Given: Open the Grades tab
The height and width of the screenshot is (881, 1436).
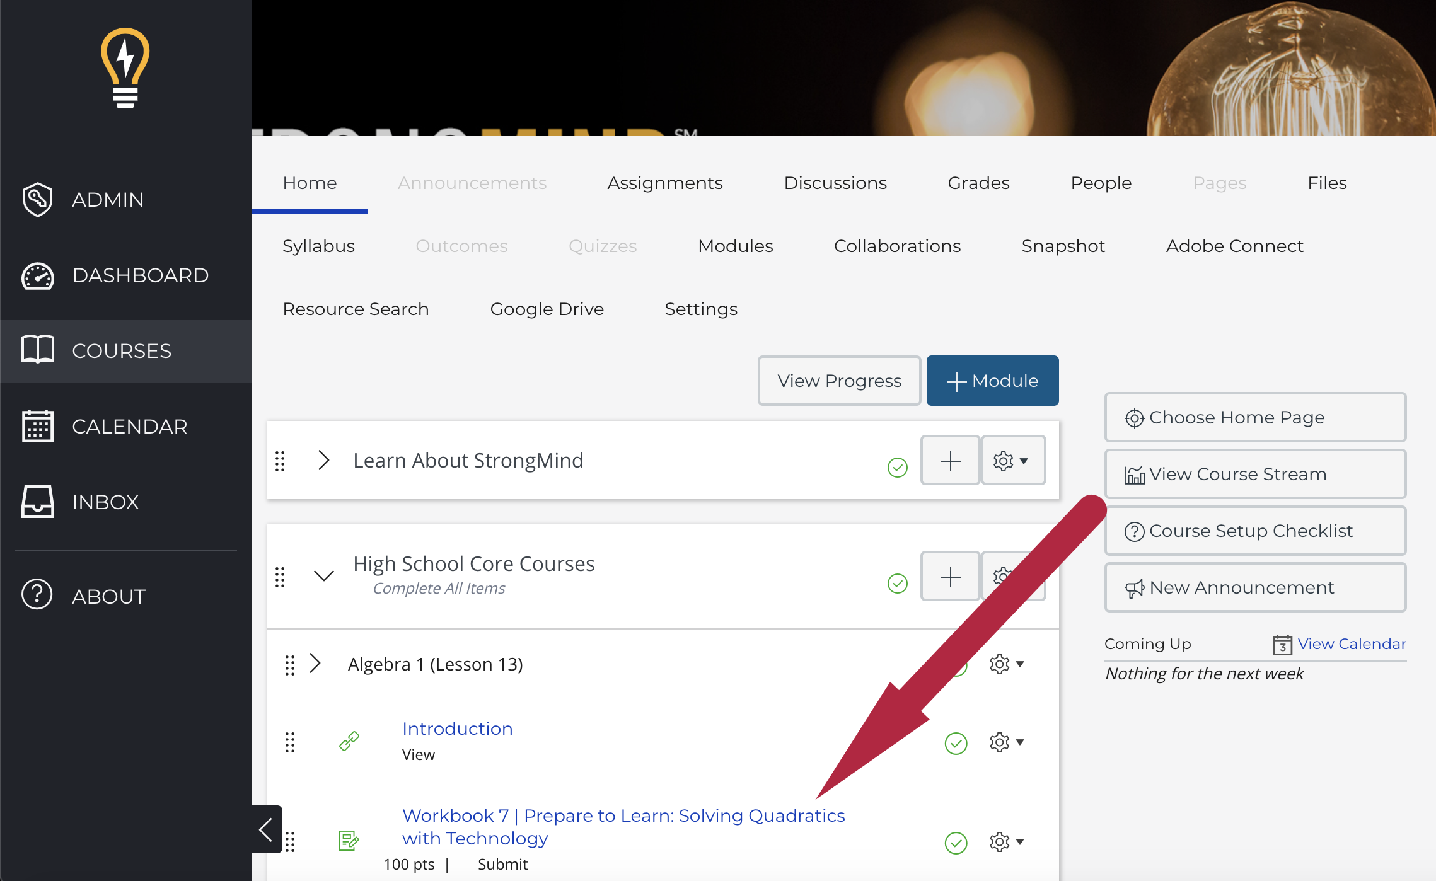Looking at the screenshot, I should 978,183.
